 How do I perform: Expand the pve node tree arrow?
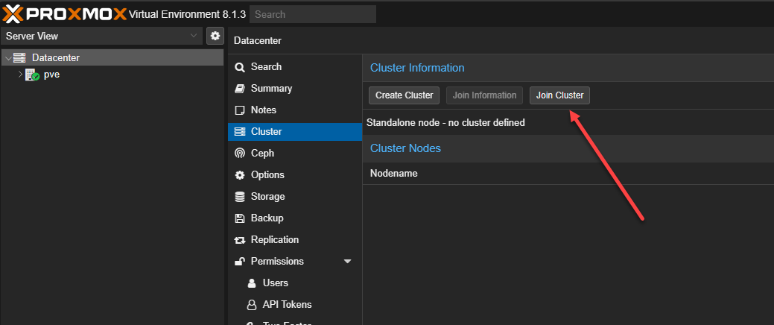pos(20,75)
